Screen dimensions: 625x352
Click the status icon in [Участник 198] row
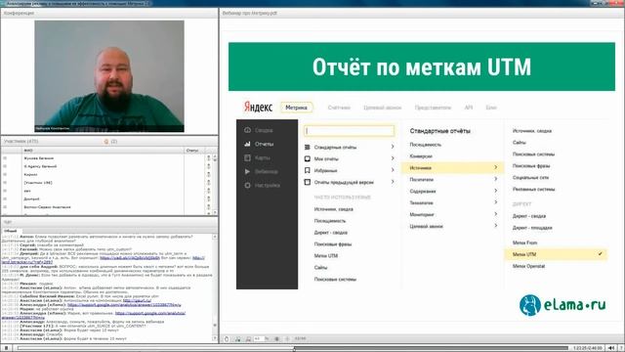[208, 183]
